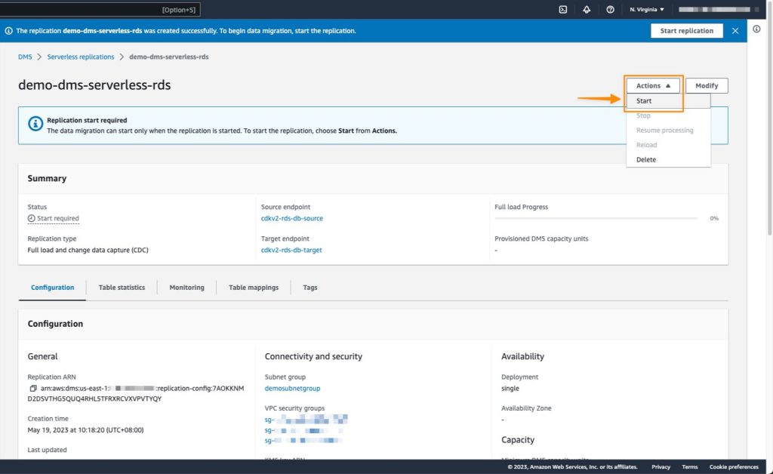
Task: Switch to the Table statistics tab
Action: click(122, 288)
